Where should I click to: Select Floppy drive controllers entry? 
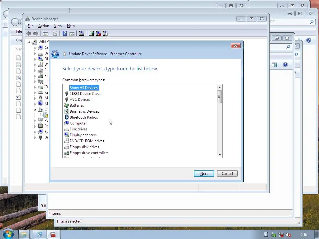tap(89, 152)
